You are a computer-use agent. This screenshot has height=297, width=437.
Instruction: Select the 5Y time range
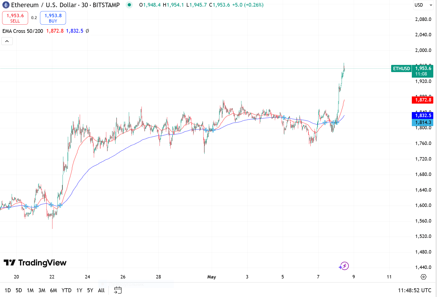[x=90, y=290]
